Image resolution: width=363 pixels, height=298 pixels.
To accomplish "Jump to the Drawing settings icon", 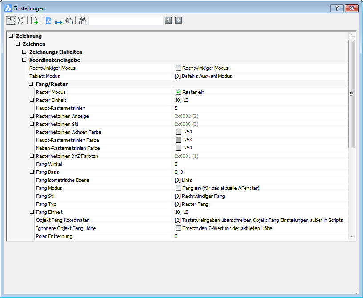I will [x=48, y=20].
